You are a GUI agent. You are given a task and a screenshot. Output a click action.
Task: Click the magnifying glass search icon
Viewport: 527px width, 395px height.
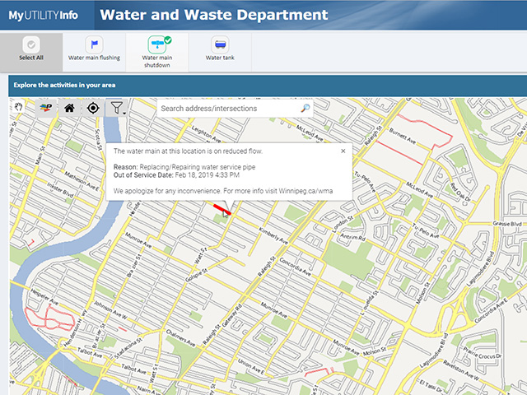point(305,108)
